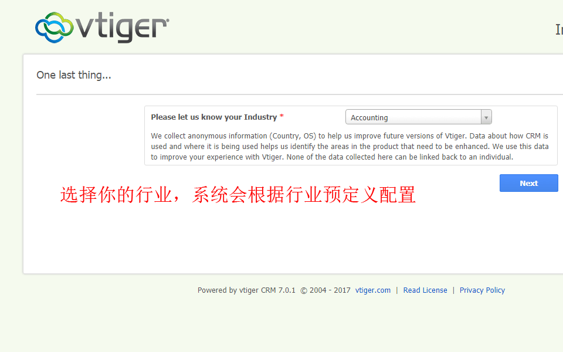Click the "Please let us know your Industry" label
The width and height of the screenshot is (563, 352).
[213, 117]
